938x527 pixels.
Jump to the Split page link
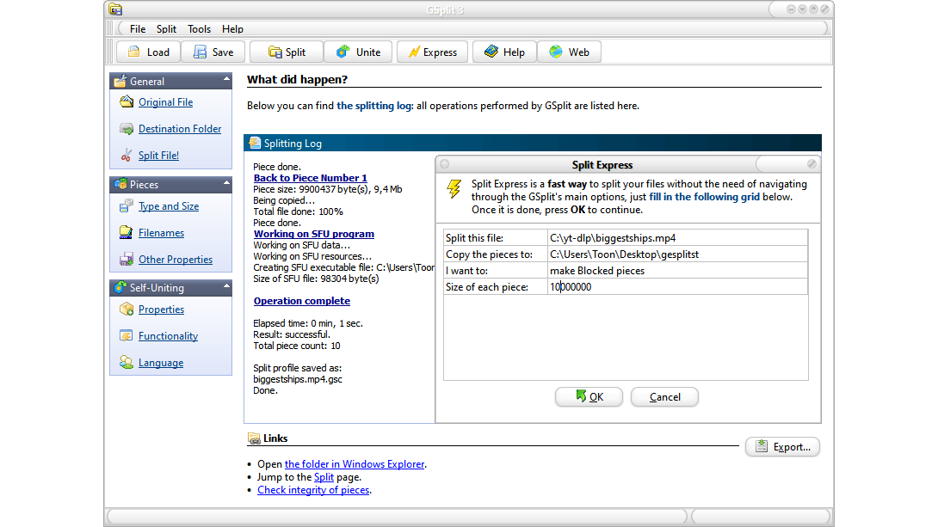pyautogui.click(x=324, y=477)
